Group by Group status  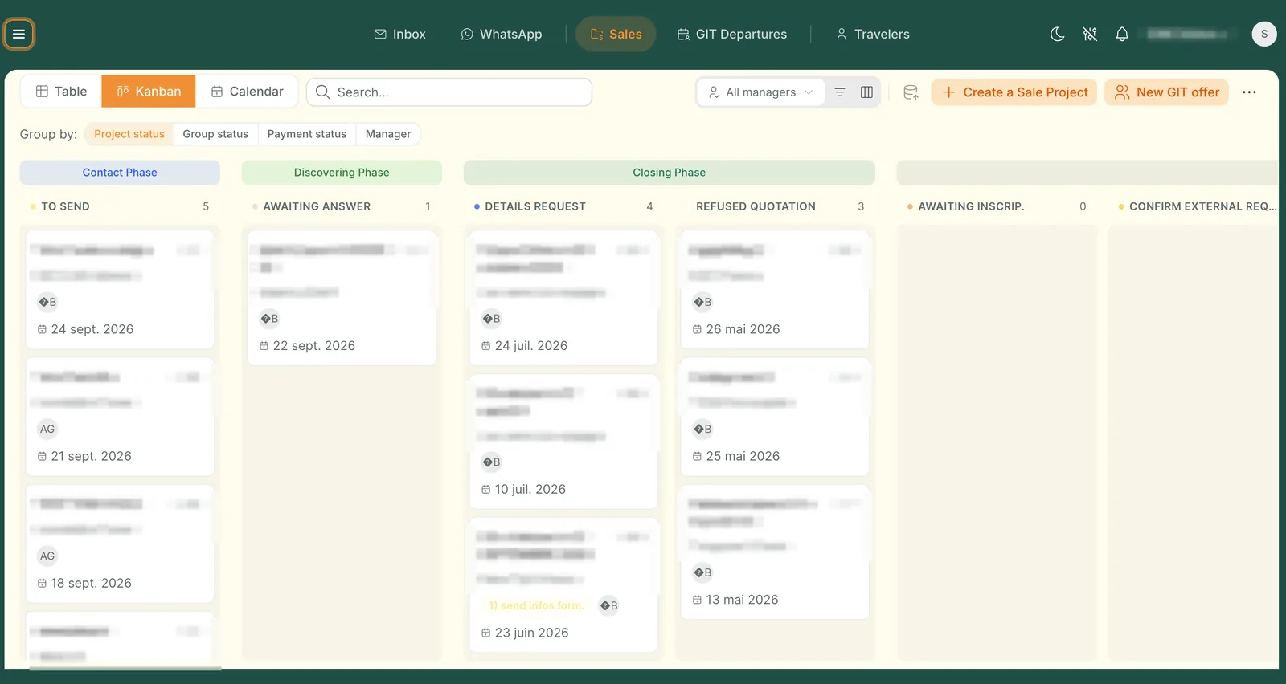(x=215, y=134)
